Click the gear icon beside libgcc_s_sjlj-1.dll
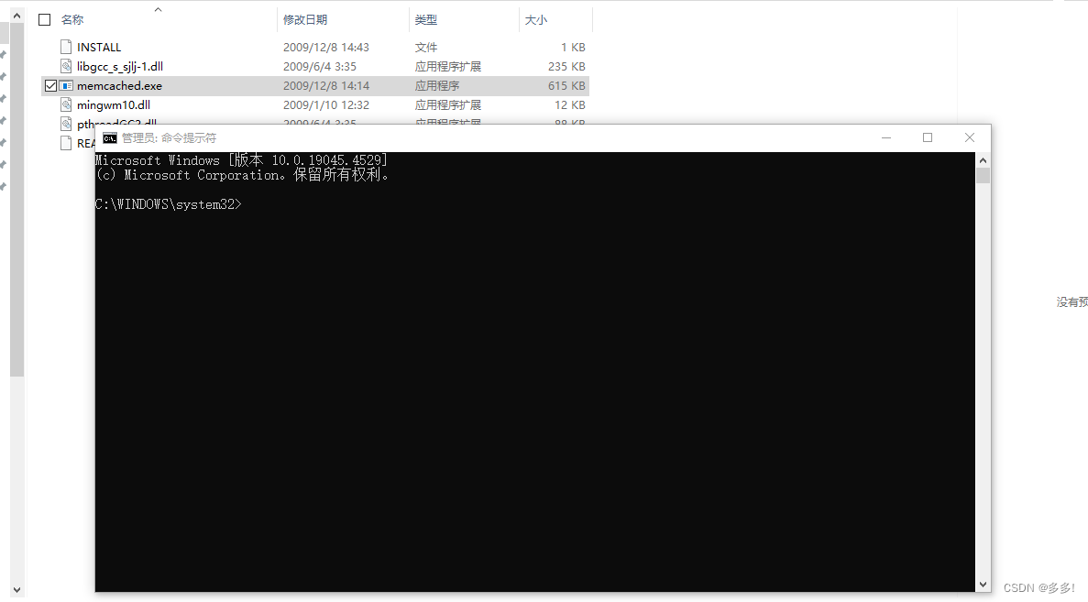This screenshot has width=1088, height=602. click(65, 66)
